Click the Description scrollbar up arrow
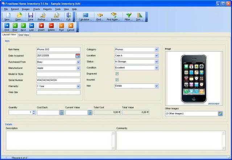 pyautogui.click(x=113, y=133)
